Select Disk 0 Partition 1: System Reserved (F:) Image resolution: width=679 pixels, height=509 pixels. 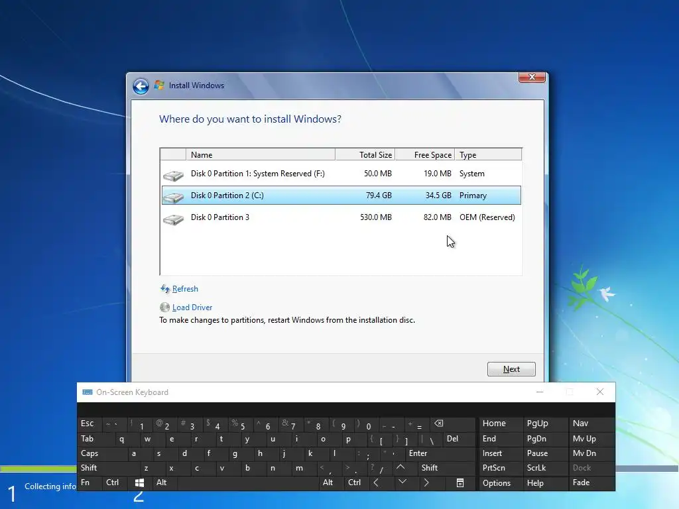341,174
